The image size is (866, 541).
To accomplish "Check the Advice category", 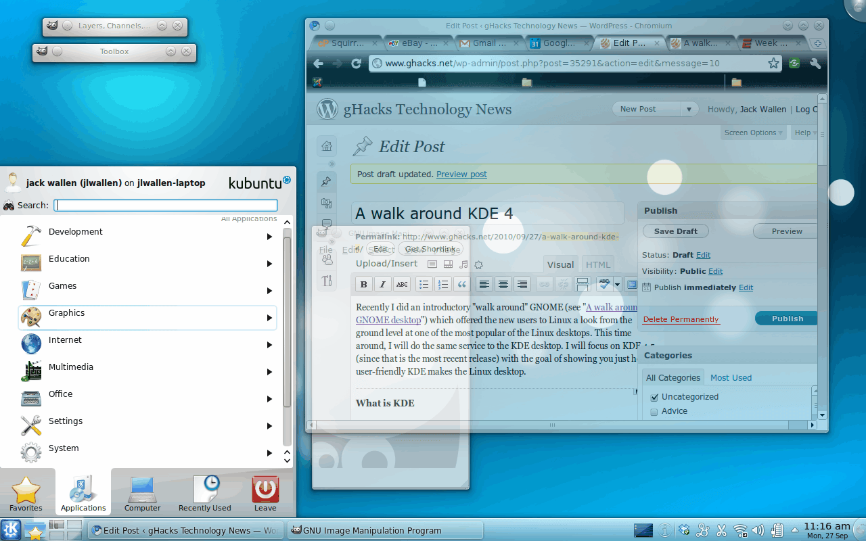I will 654,411.
